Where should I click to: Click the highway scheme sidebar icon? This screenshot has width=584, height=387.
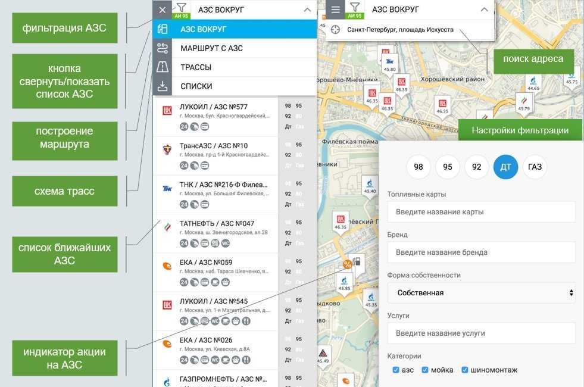(x=163, y=67)
